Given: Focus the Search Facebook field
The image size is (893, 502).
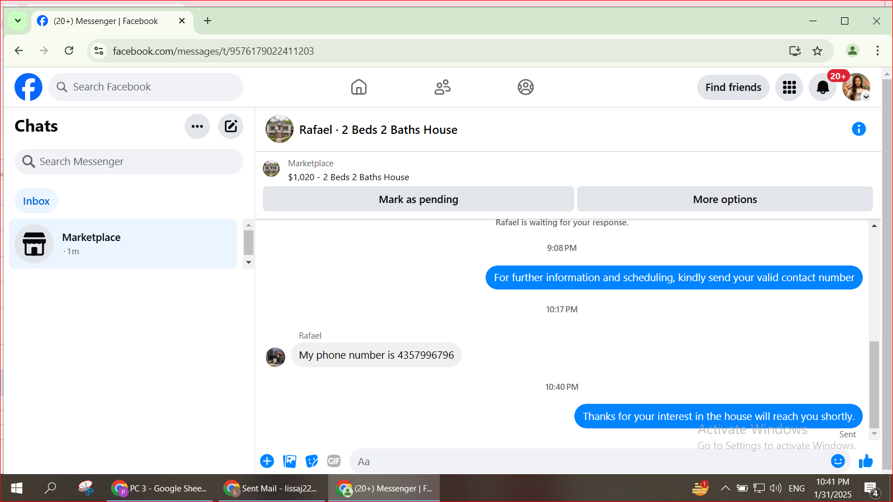Looking at the screenshot, I should tap(146, 87).
